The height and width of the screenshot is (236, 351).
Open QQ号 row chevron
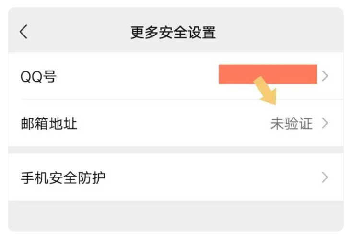tap(325, 76)
